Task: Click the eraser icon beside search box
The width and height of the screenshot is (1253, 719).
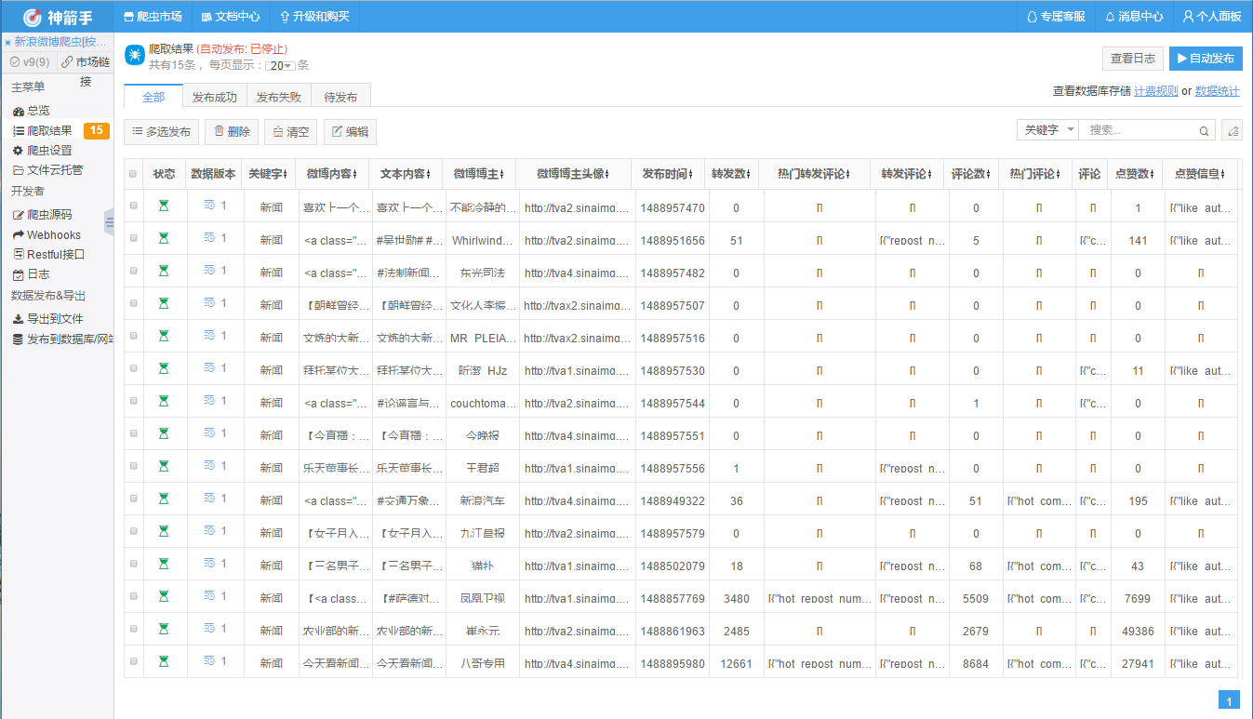Action: 1233,130
